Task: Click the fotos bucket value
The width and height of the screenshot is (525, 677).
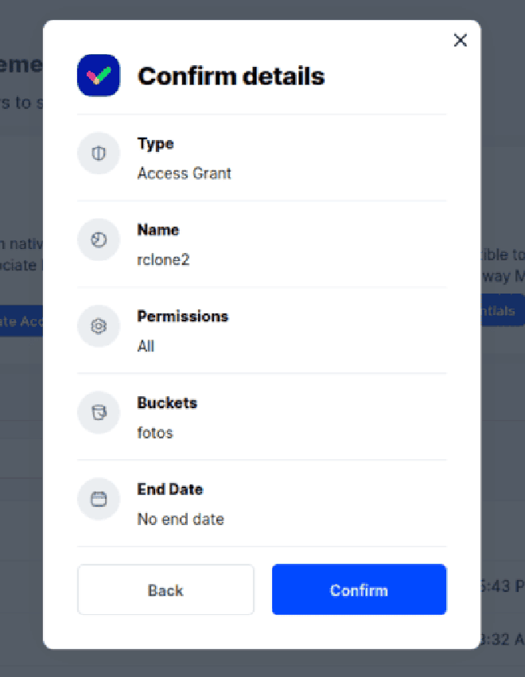Action: (x=155, y=433)
